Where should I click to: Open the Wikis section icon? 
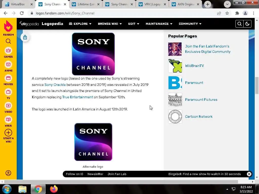point(8,119)
